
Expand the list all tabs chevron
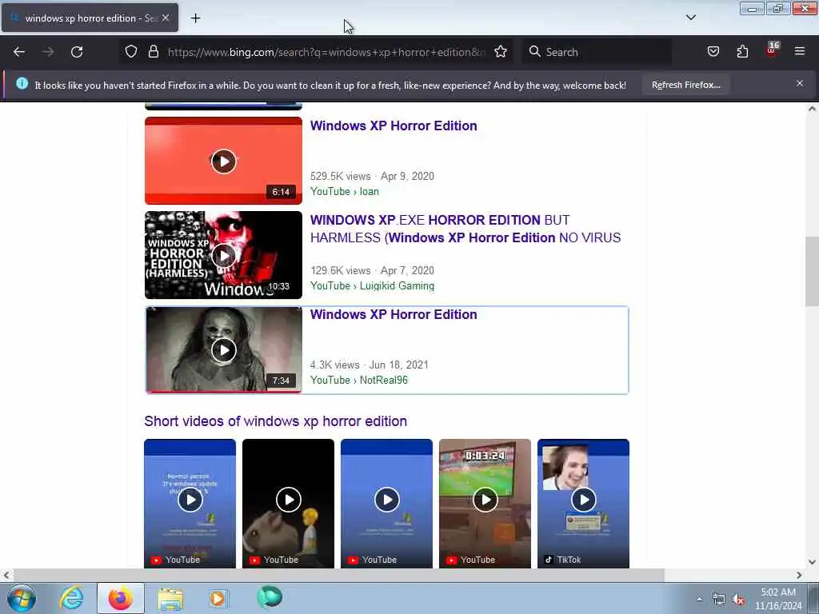(x=690, y=18)
